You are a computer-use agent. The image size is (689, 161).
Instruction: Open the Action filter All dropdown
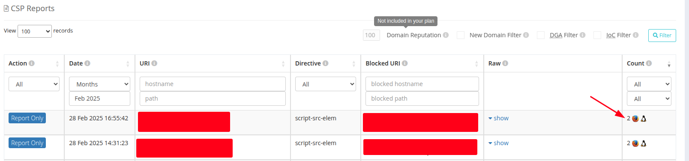pos(34,84)
